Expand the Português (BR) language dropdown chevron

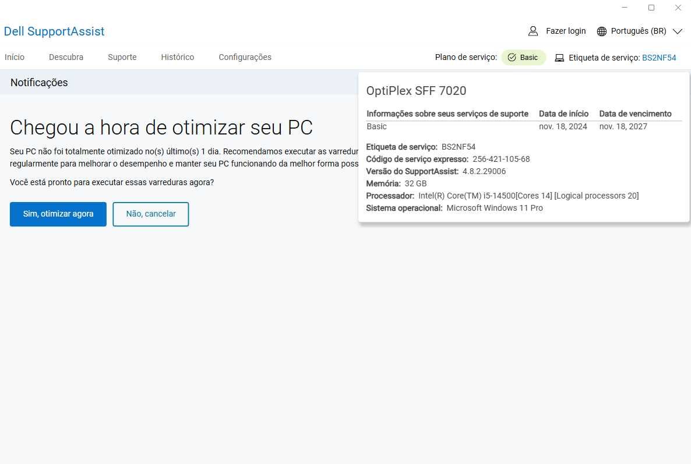coord(678,31)
